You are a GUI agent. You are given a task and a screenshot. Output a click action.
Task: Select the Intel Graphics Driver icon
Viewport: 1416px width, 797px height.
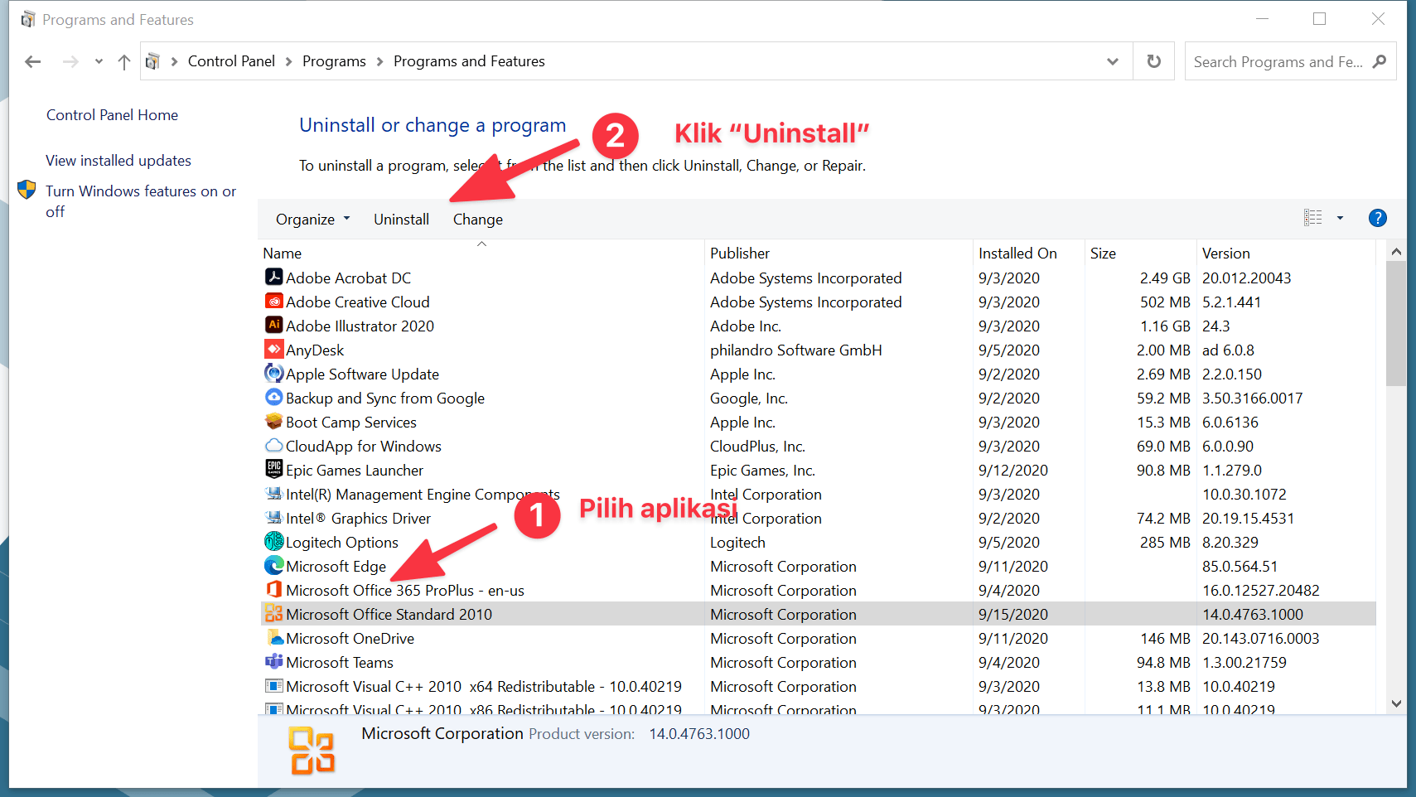(x=273, y=517)
